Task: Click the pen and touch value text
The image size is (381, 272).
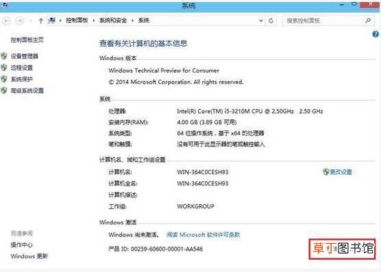Action: pyautogui.click(x=221, y=145)
